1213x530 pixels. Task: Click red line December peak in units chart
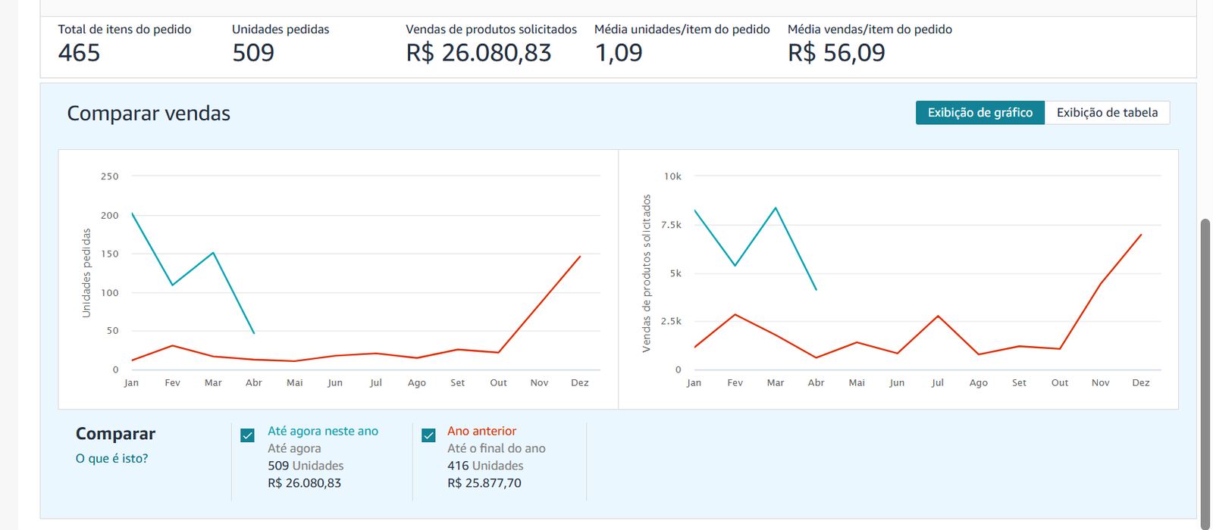pyautogui.click(x=580, y=257)
